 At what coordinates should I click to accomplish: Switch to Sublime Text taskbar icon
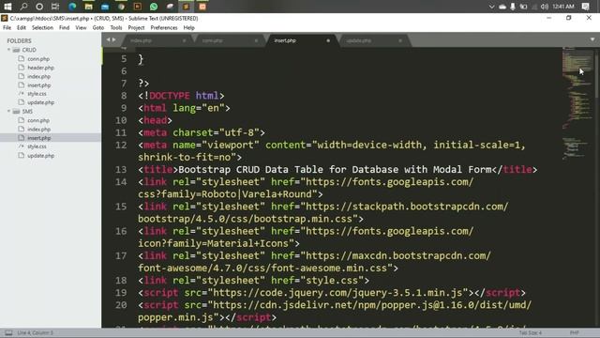(x=186, y=7)
